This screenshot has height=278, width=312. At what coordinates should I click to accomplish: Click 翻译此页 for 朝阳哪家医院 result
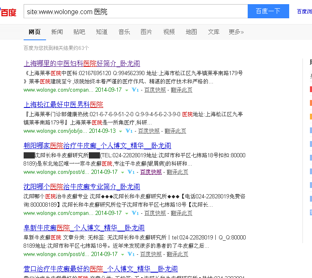[177, 172]
